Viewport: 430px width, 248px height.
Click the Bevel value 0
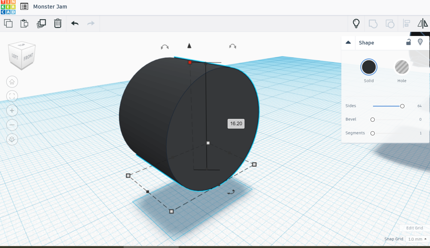pos(420,120)
